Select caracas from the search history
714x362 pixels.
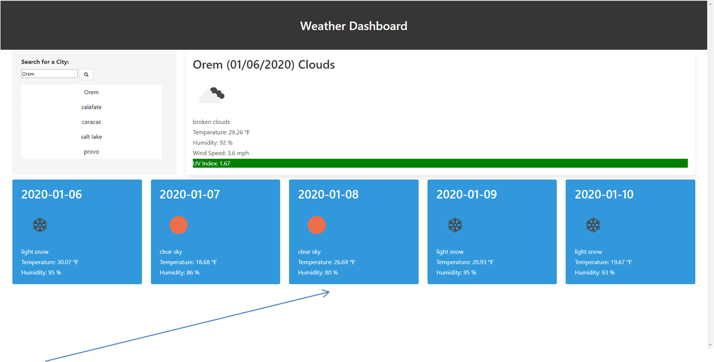click(91, 122)
